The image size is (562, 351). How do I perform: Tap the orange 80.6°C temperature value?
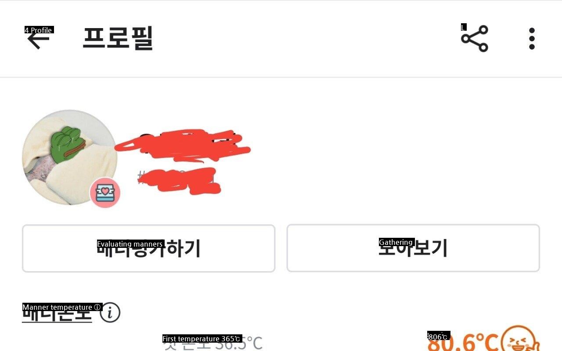463,343
